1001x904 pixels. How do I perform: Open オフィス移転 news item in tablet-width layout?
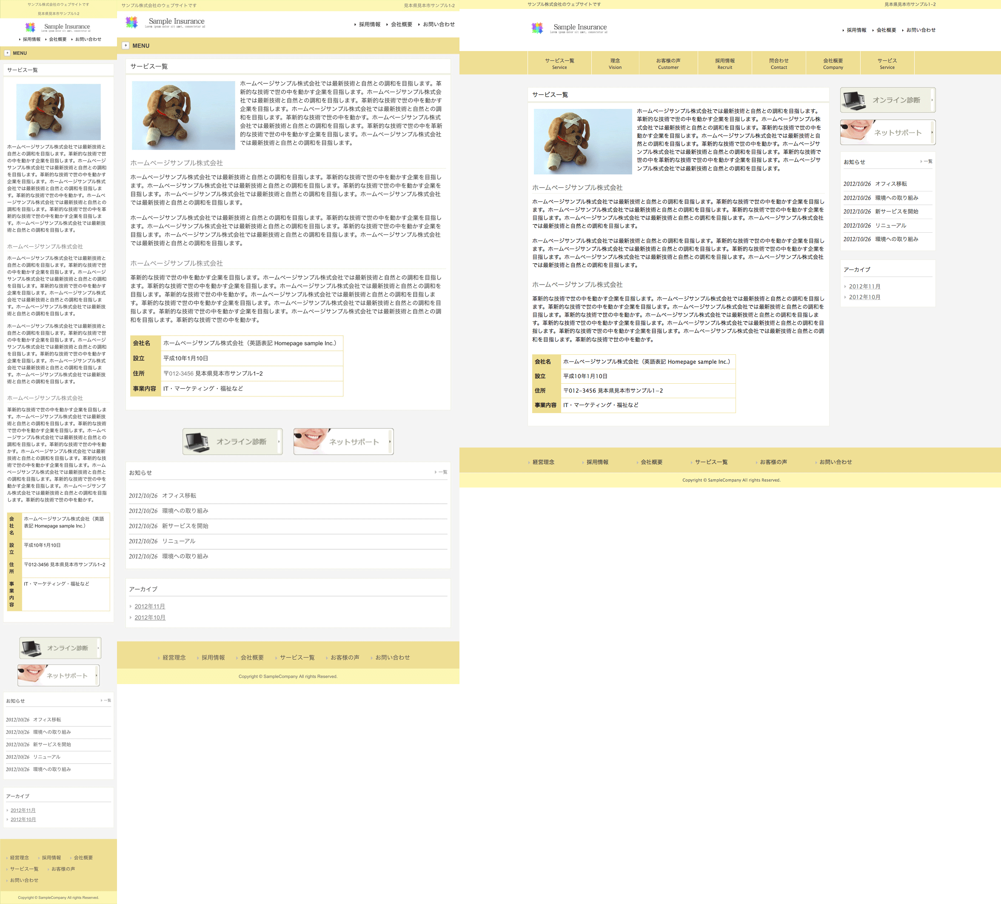pyautogui.click(x=179, y=496)
